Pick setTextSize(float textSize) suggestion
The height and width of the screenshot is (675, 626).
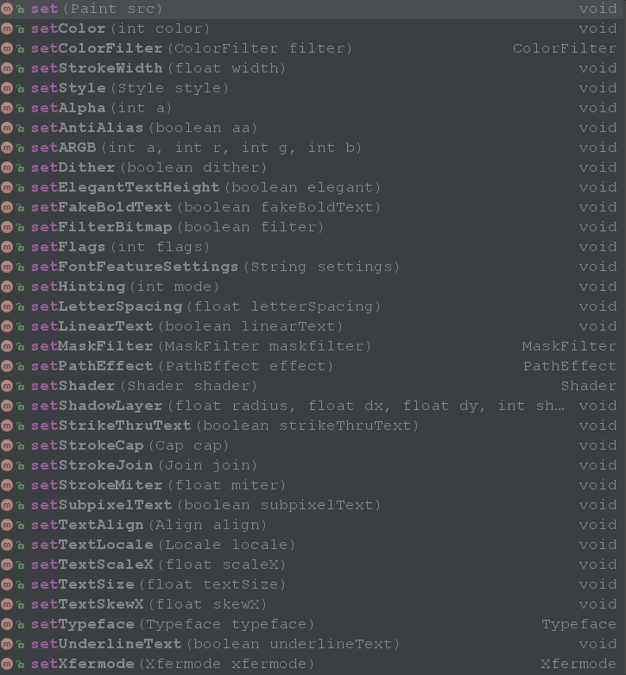[x=313, y=584]
